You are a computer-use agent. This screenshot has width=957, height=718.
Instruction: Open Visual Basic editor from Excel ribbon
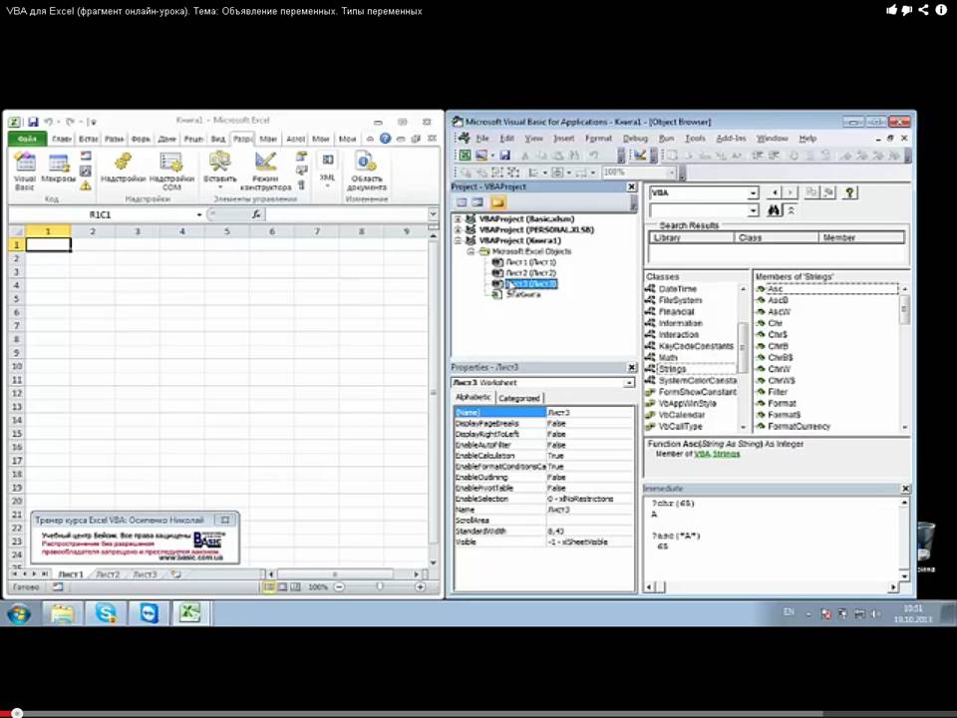tap(24, 171)
